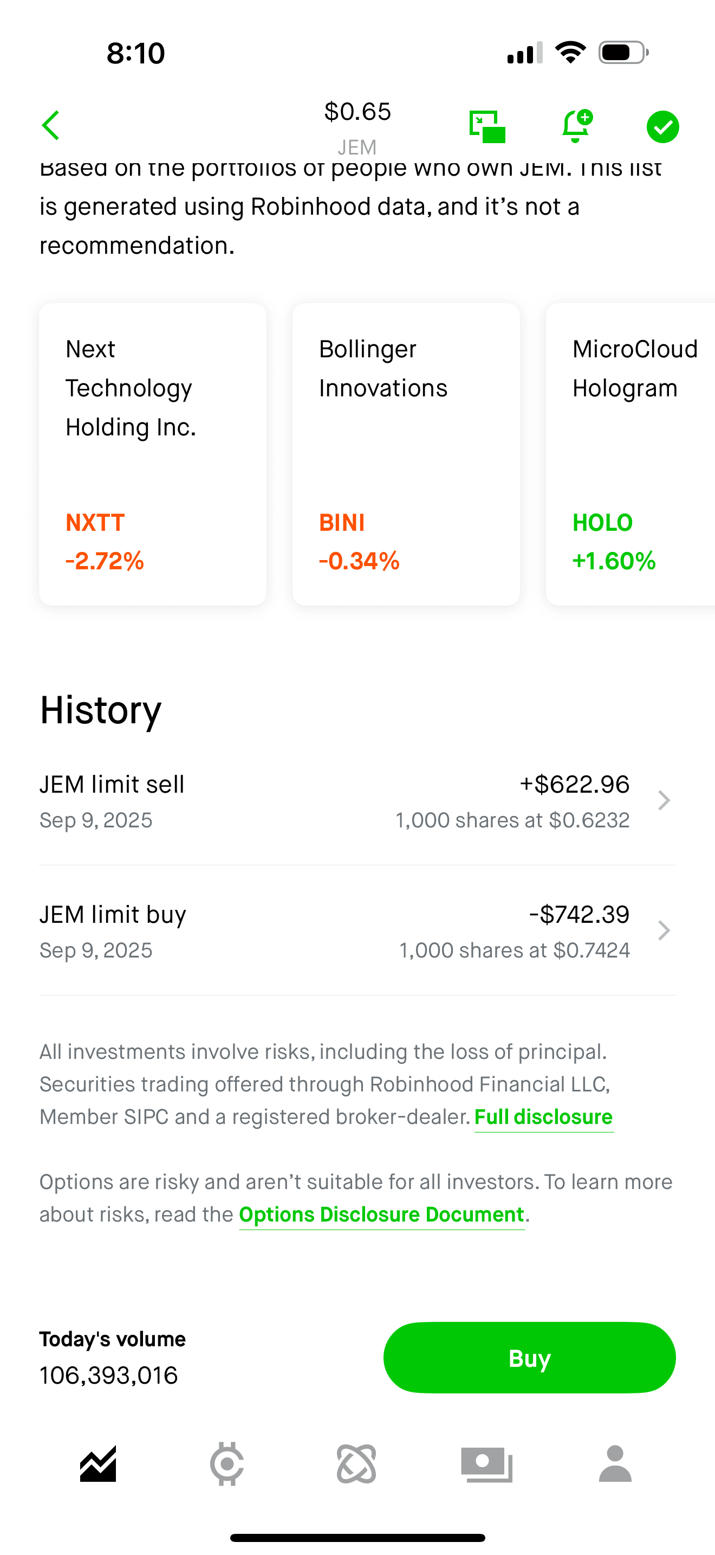Toggle the green watchlist checkmark
This screenshot has width=715, height=1555.
pyautogui.click(x=662, y=127)
